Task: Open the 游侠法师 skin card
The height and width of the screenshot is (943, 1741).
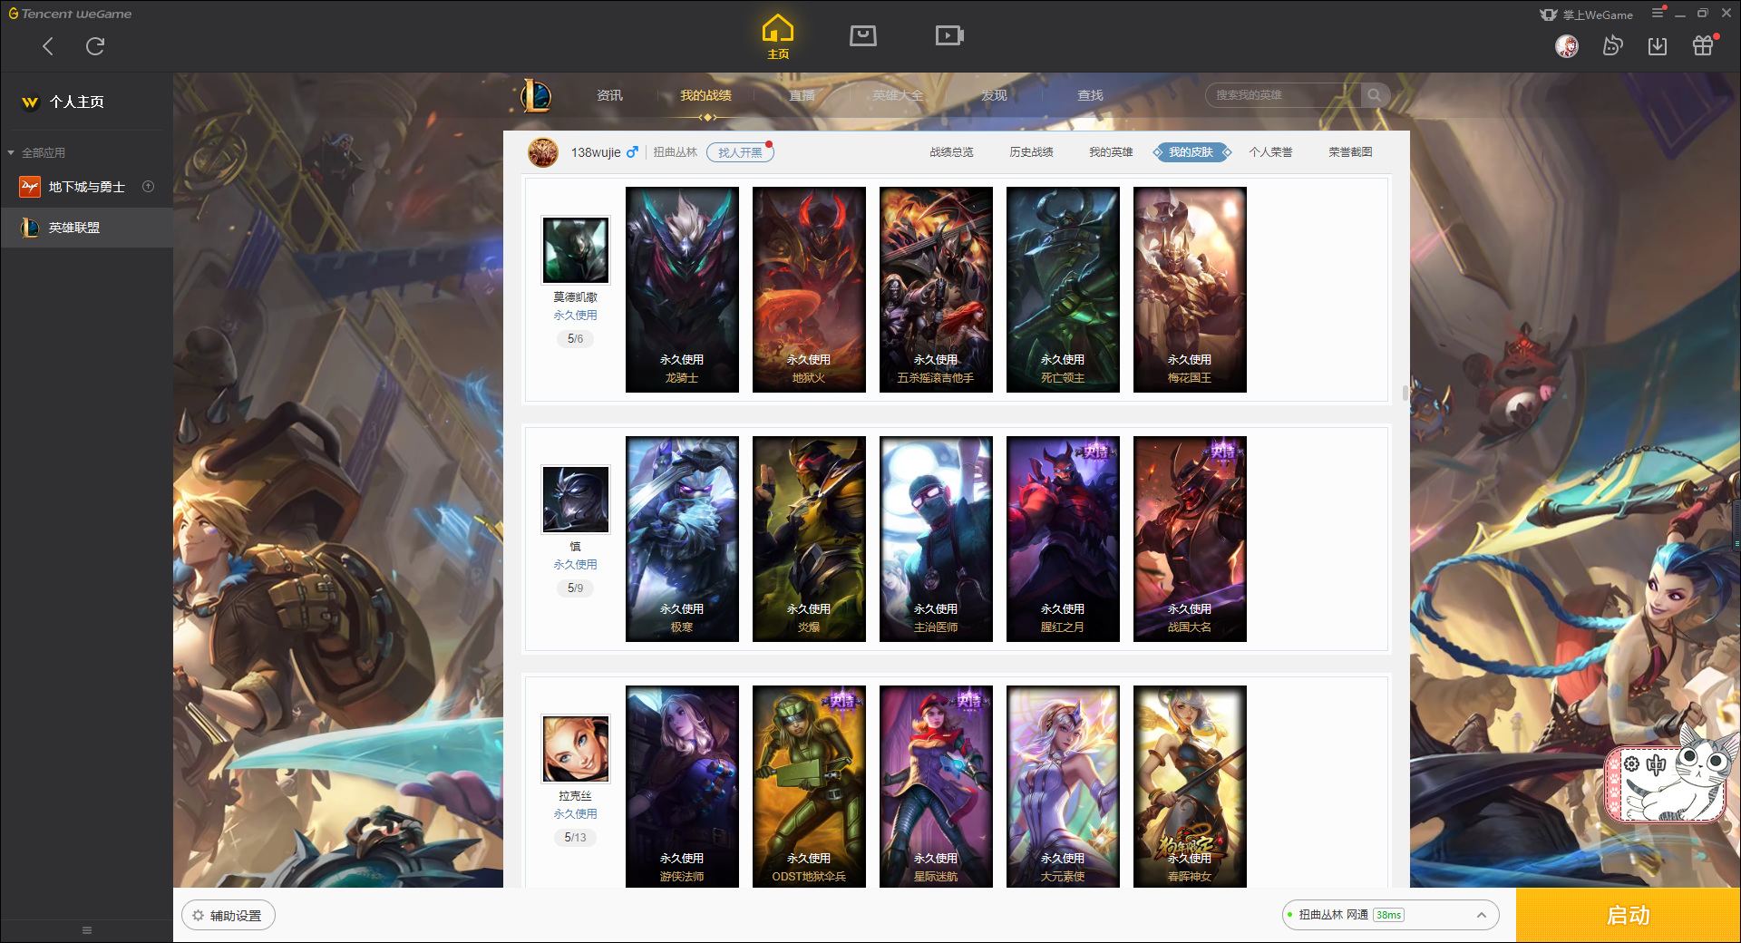Action: point(682,786)
